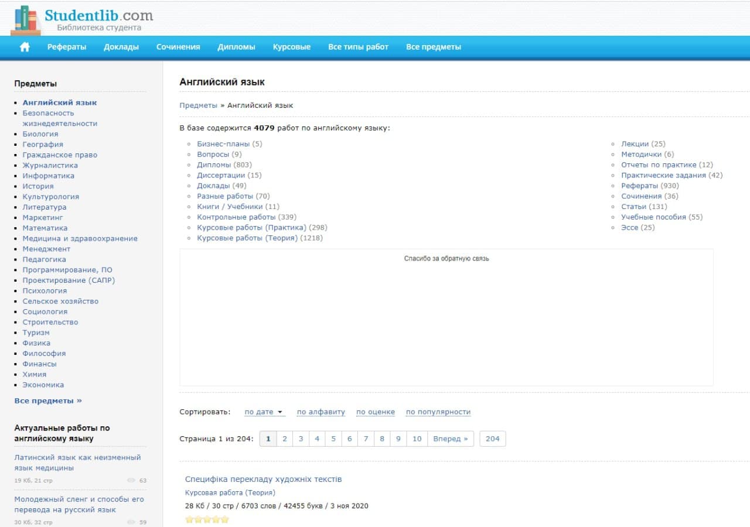Open Курсовые работы (Теория) category list link
750x527 pixels.
coord(247,238)
